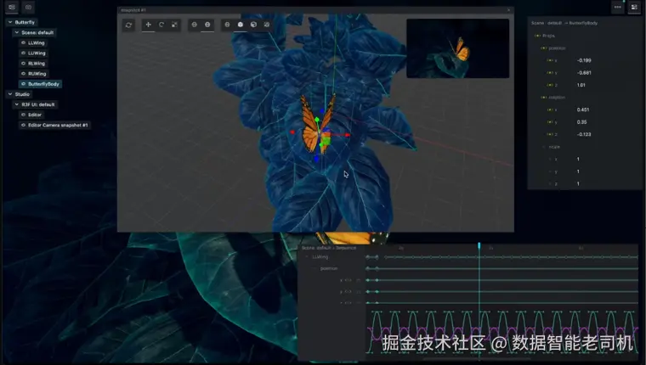The image size is (646, 365).
Task: Toggle keyframe nav for position y
Action: tap(550, 73)
